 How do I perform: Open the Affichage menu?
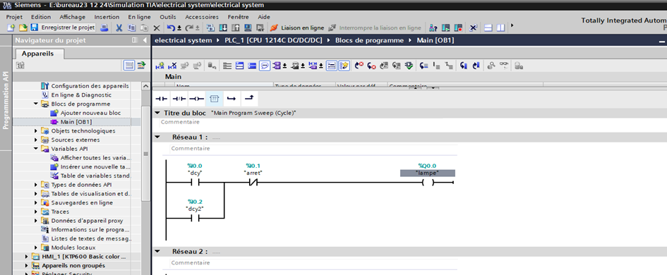click(72, 17)
